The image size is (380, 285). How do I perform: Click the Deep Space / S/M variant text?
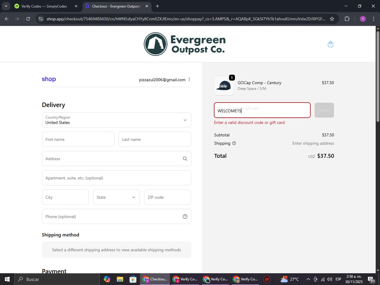tap(252, 89)
